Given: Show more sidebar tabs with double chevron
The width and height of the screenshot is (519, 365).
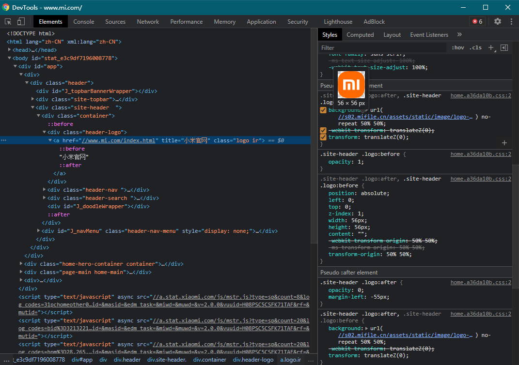Looking at the screenshot, I should [459, 35].
